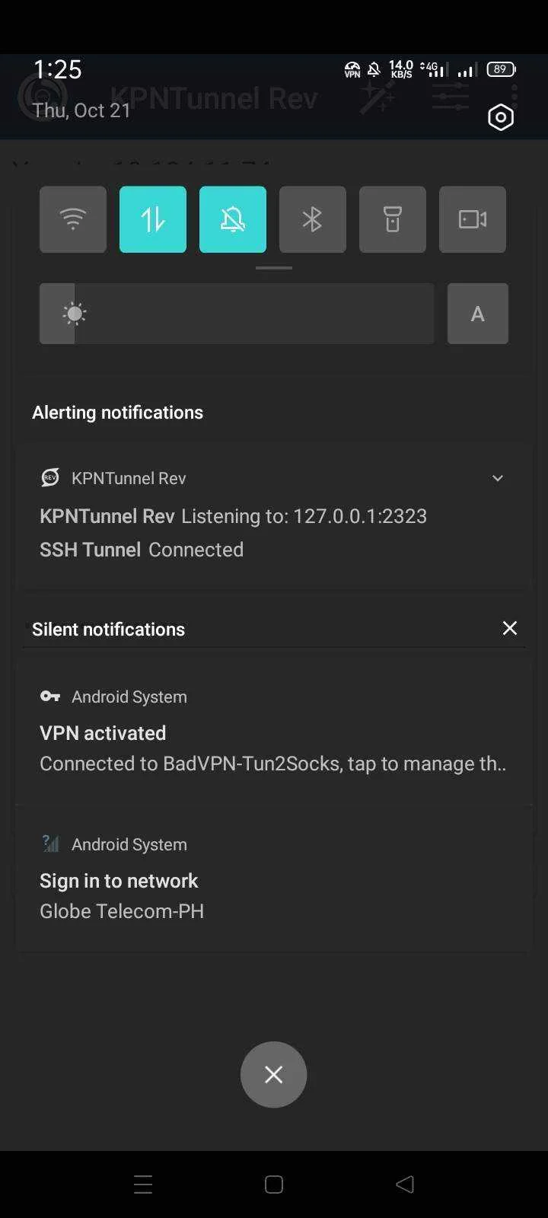Open 'Sign in to network' notification
The height and width of the screenshot is (1218, 548).
[x=273, y=878]
